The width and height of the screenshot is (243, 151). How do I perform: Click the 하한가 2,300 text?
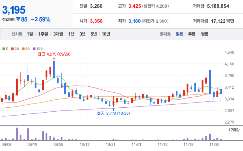(x=155, y=21)
